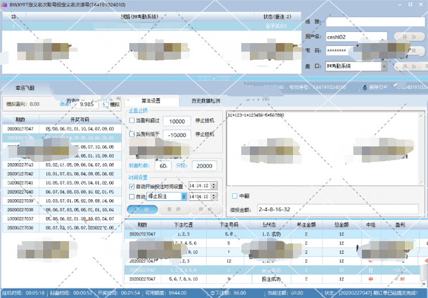Image resolution: width=428 pixels, height=298 pixels.
Task: Click the 开始 start button
Action: [x=142, y=210]
